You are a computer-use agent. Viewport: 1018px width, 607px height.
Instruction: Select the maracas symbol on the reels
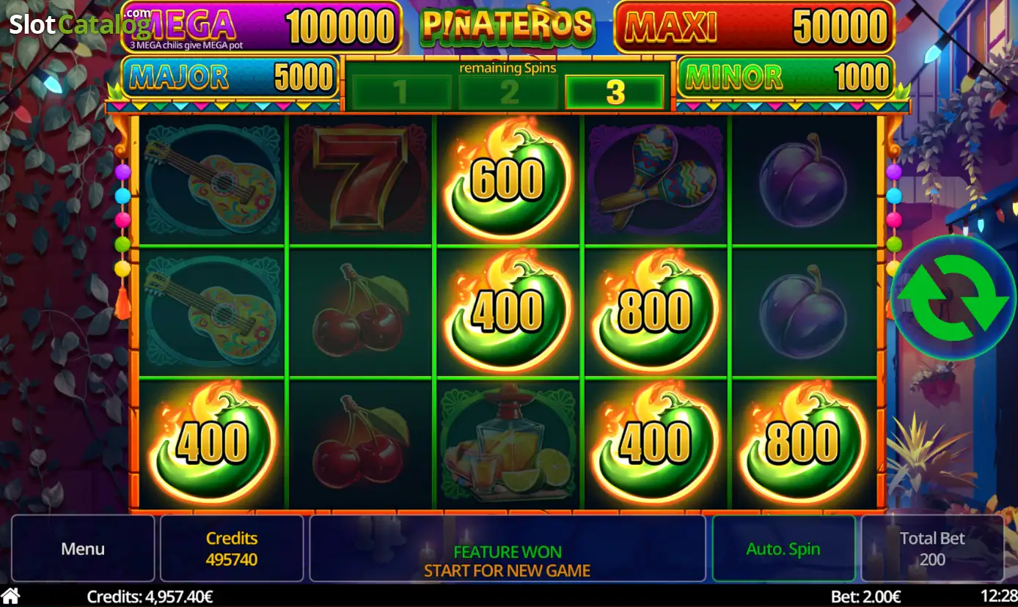coord(656,179)
